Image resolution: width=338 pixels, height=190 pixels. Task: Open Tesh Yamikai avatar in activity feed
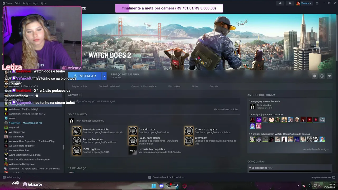coord(71,121)
